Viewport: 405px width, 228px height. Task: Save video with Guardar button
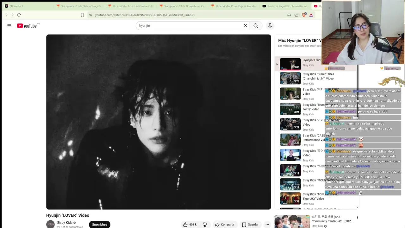tap(250, 225)
